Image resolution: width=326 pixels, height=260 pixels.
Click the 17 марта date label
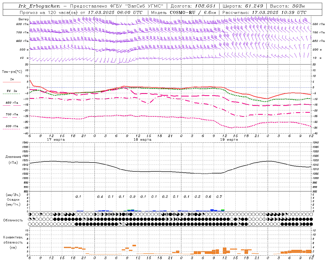[56, 140]
